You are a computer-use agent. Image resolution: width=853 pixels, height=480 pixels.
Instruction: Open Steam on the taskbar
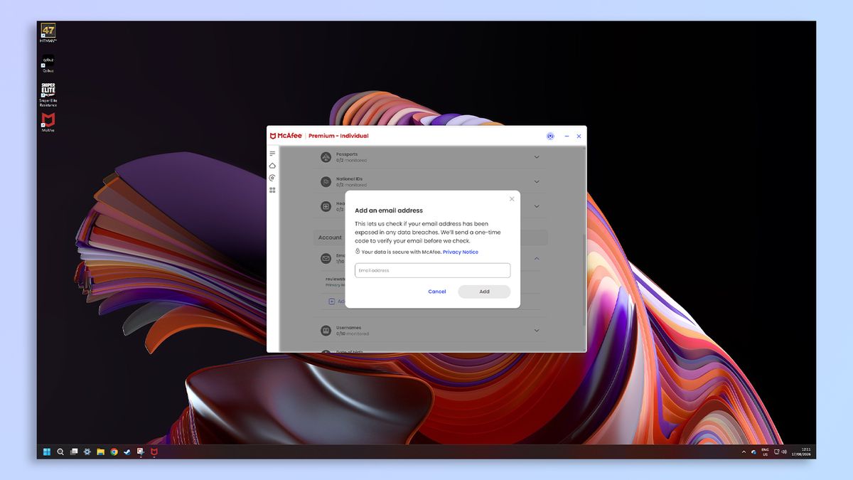pyautogui.click(x=127, y=452)
